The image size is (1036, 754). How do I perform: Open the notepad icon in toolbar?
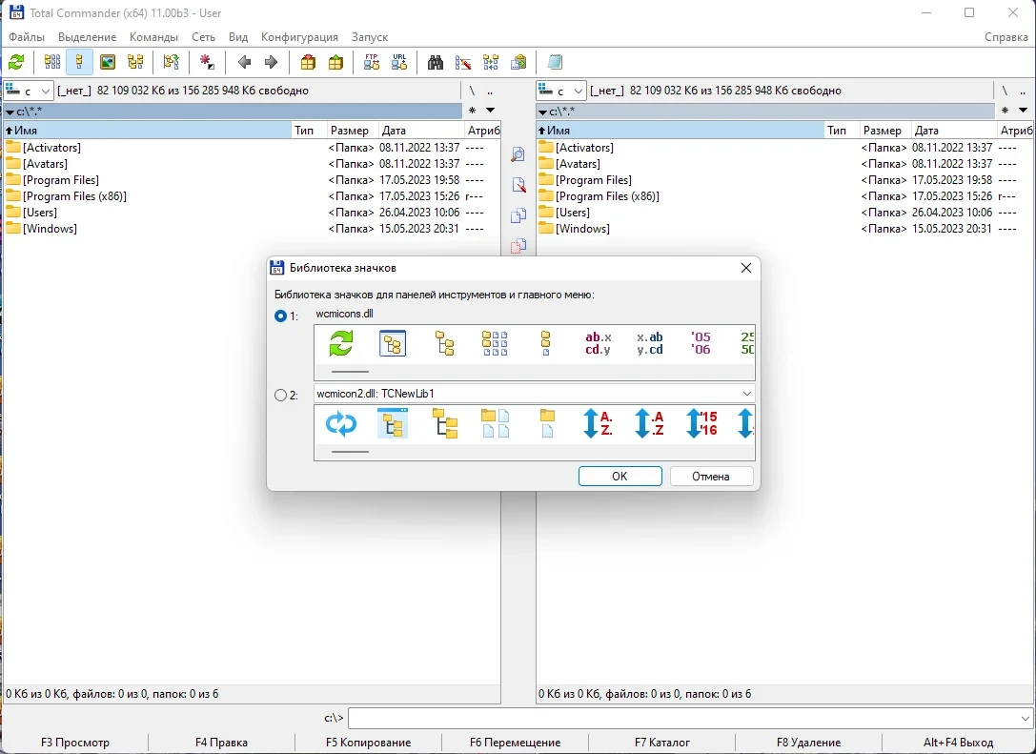(x=555, y=62)
